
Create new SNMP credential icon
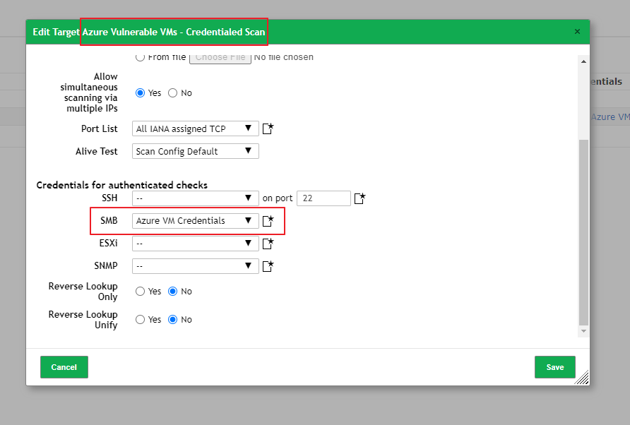tap(268, 266)
